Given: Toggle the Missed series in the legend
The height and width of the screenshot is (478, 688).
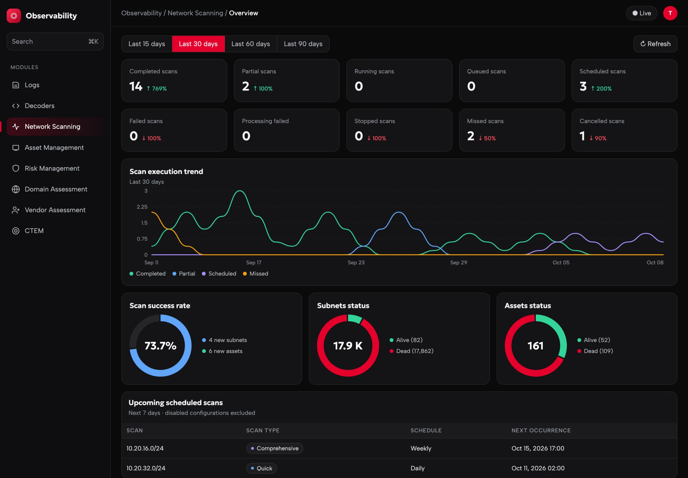Looking at the screenshot, I should point(256,274).
